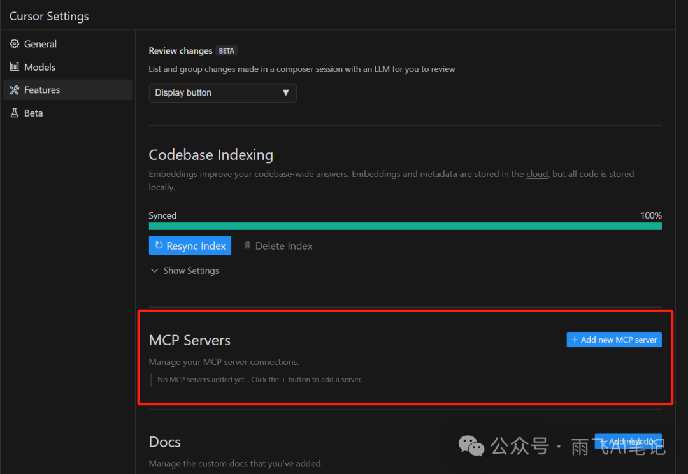
Task: Click the Features tools icon
Action: click(15, 90)
